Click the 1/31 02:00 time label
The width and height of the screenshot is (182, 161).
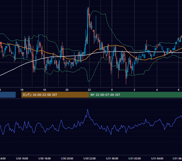[134, 158]
